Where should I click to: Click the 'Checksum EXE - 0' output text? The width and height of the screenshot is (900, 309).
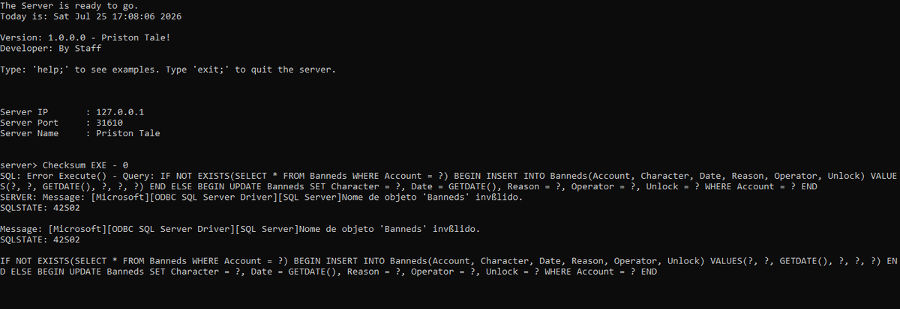(x=85, y=165)
